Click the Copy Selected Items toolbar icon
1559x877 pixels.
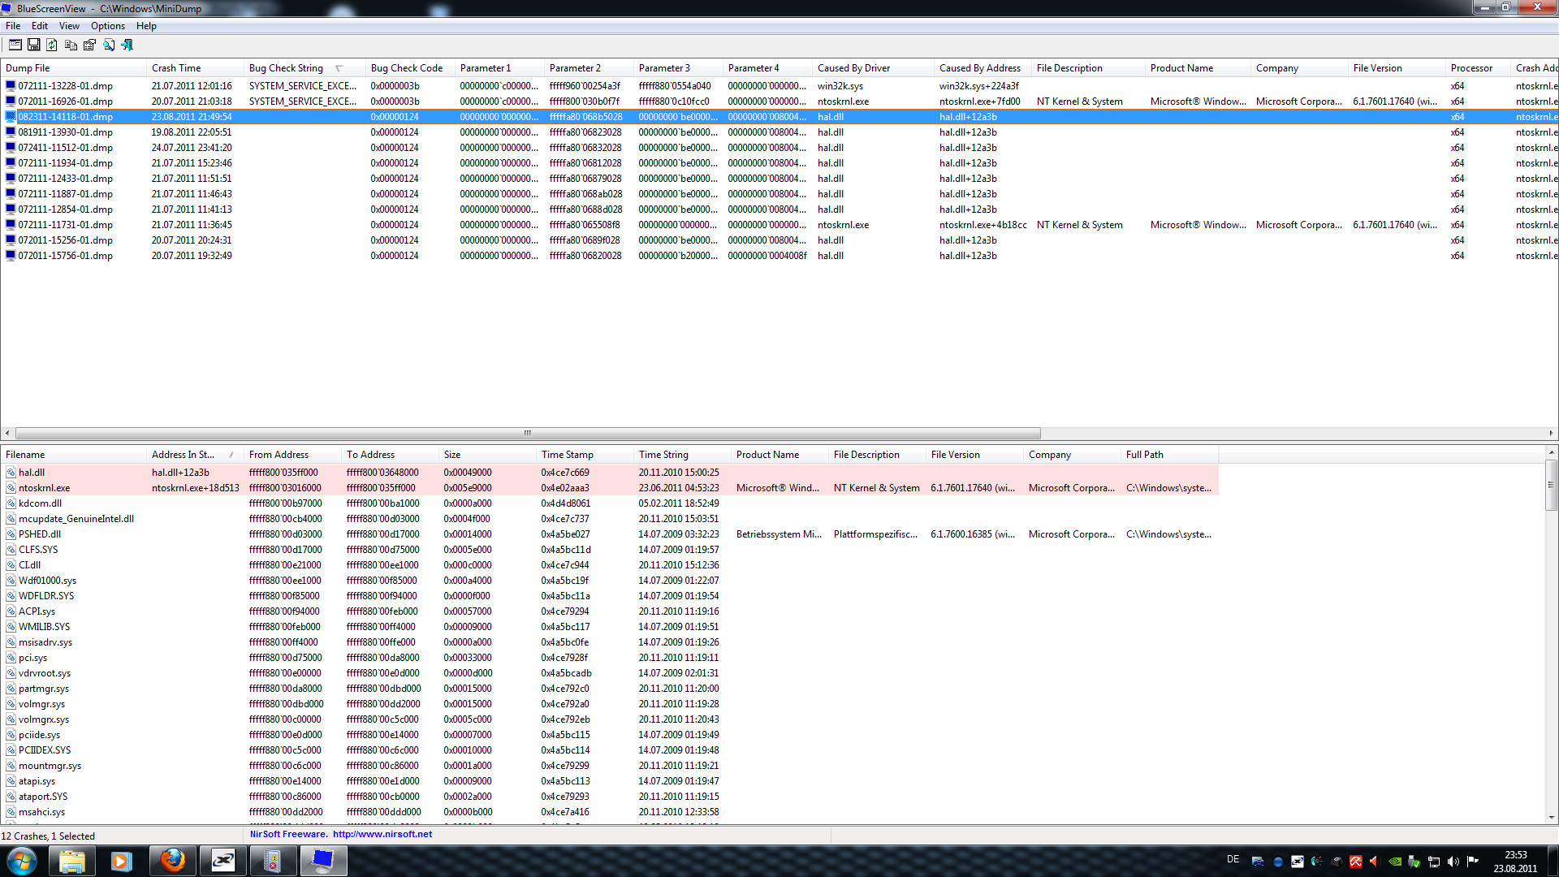pos(71,45)
